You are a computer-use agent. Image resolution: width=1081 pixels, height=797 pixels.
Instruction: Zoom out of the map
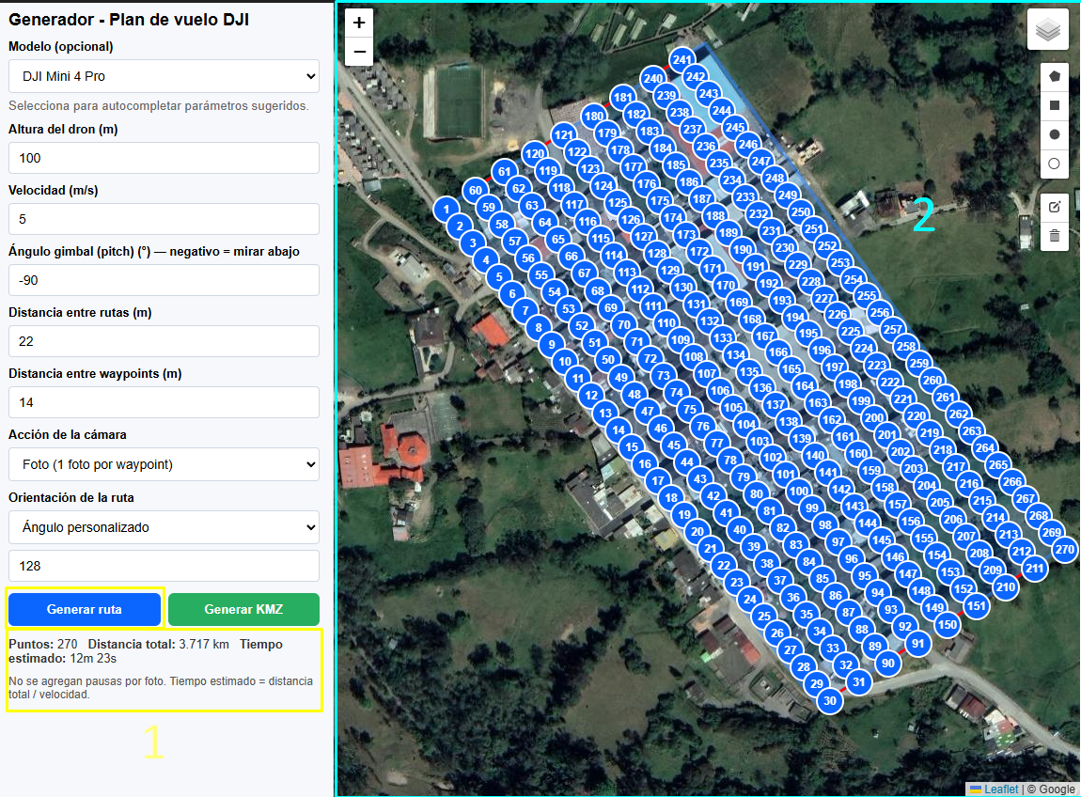359,51
